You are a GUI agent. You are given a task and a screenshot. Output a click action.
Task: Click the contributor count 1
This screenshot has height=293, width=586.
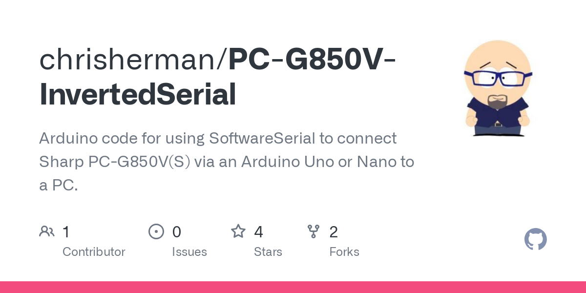pos(66,232)
